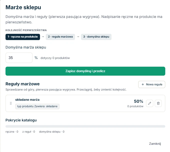Screen dimensions: 170x152
Task: Click the 'Marże sklepu' title
Action: 23,7
